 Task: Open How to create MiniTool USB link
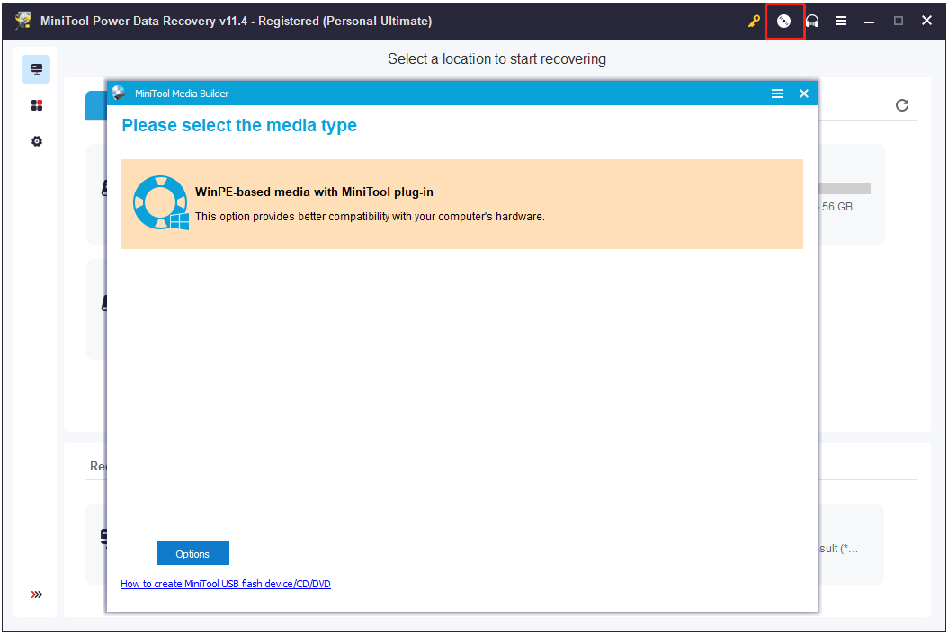(x=226, y=584)
